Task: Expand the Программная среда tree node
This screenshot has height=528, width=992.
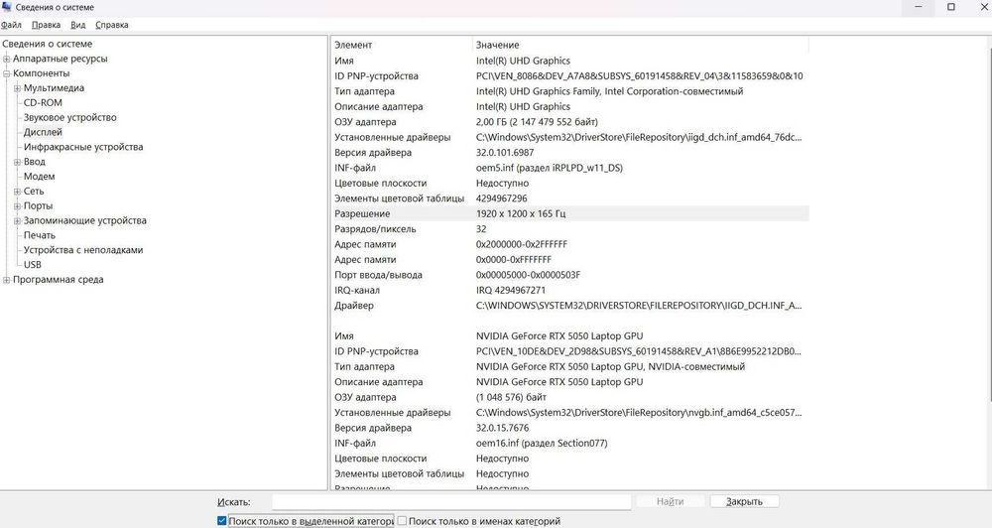Action: click(x=6, y=280)
